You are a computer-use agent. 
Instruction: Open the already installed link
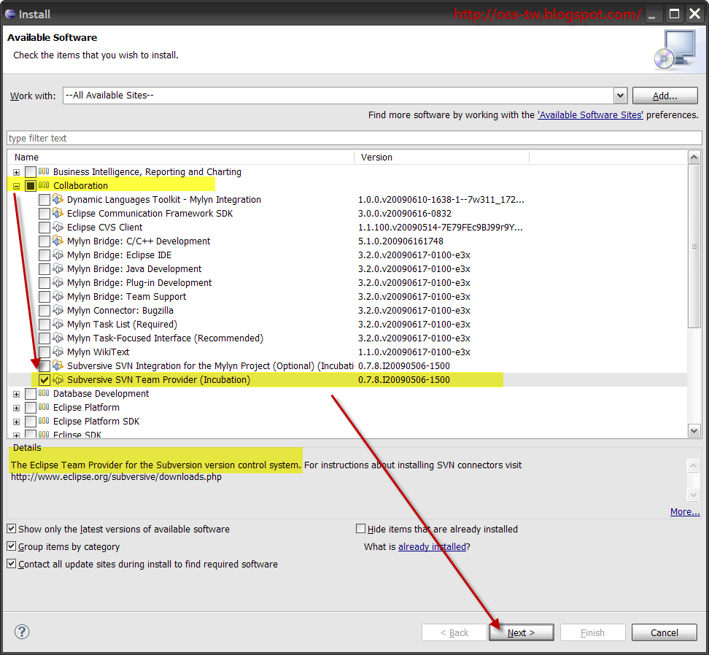[432, 546]
